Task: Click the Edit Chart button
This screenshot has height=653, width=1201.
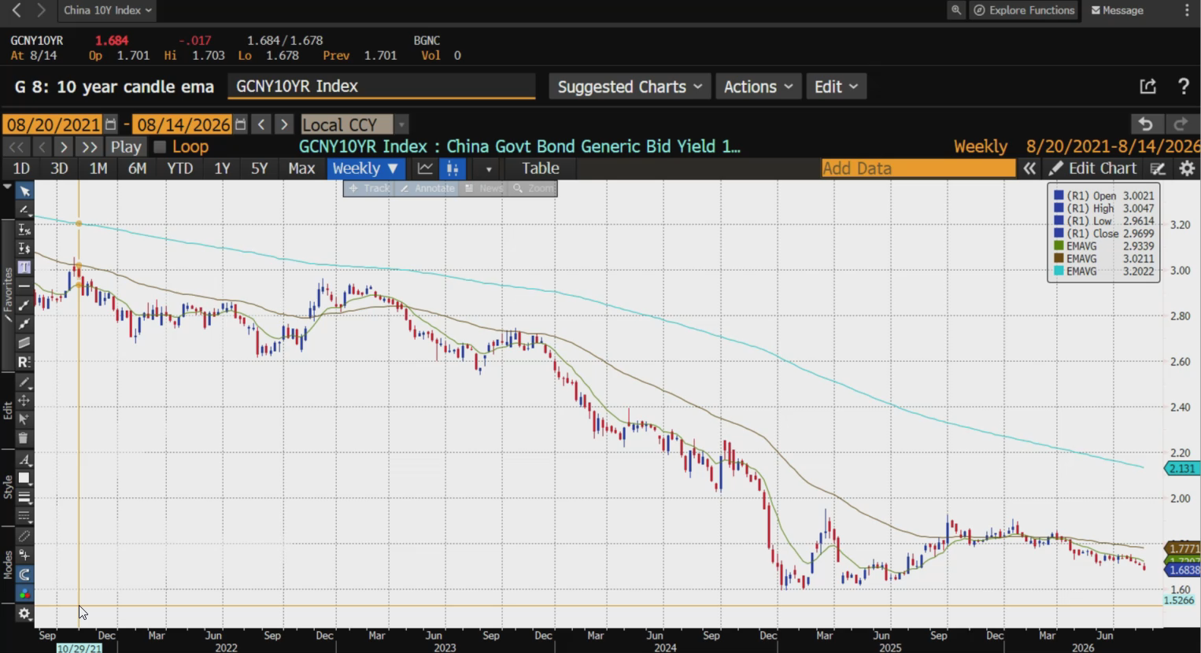Action: tap(1092, 168)
